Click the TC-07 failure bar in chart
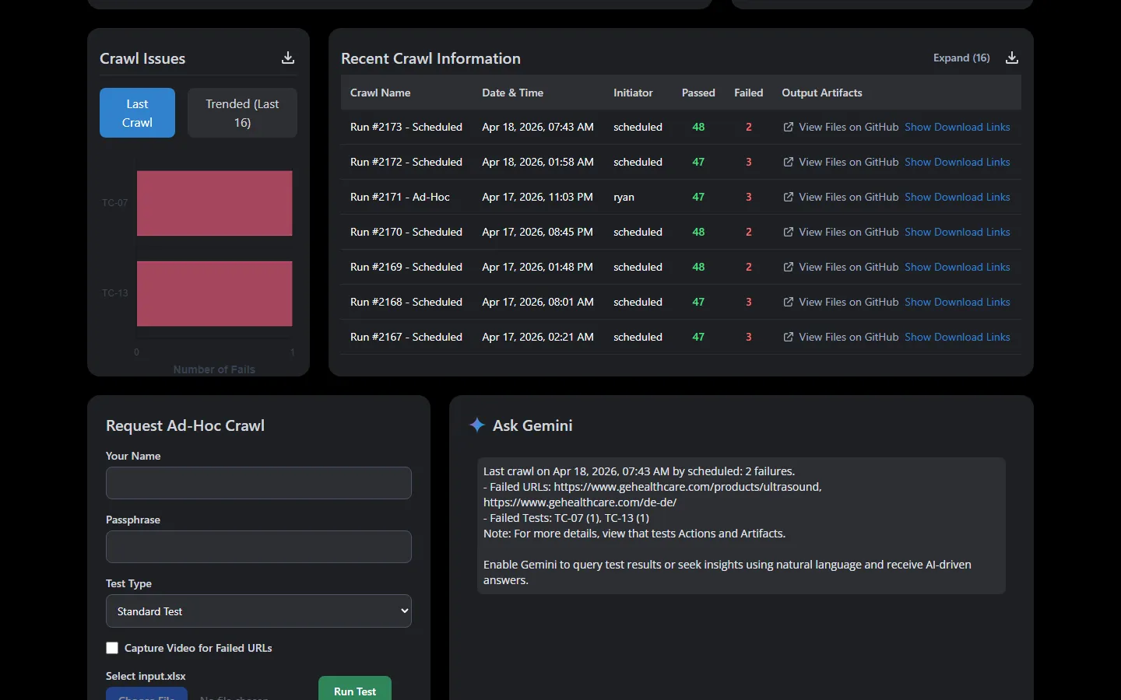The image size is (1121, 700). 214,203
